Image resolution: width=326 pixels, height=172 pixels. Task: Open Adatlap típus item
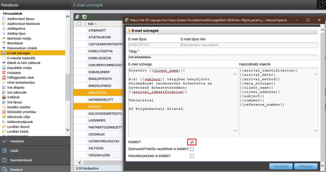click(x=17, y=33)
